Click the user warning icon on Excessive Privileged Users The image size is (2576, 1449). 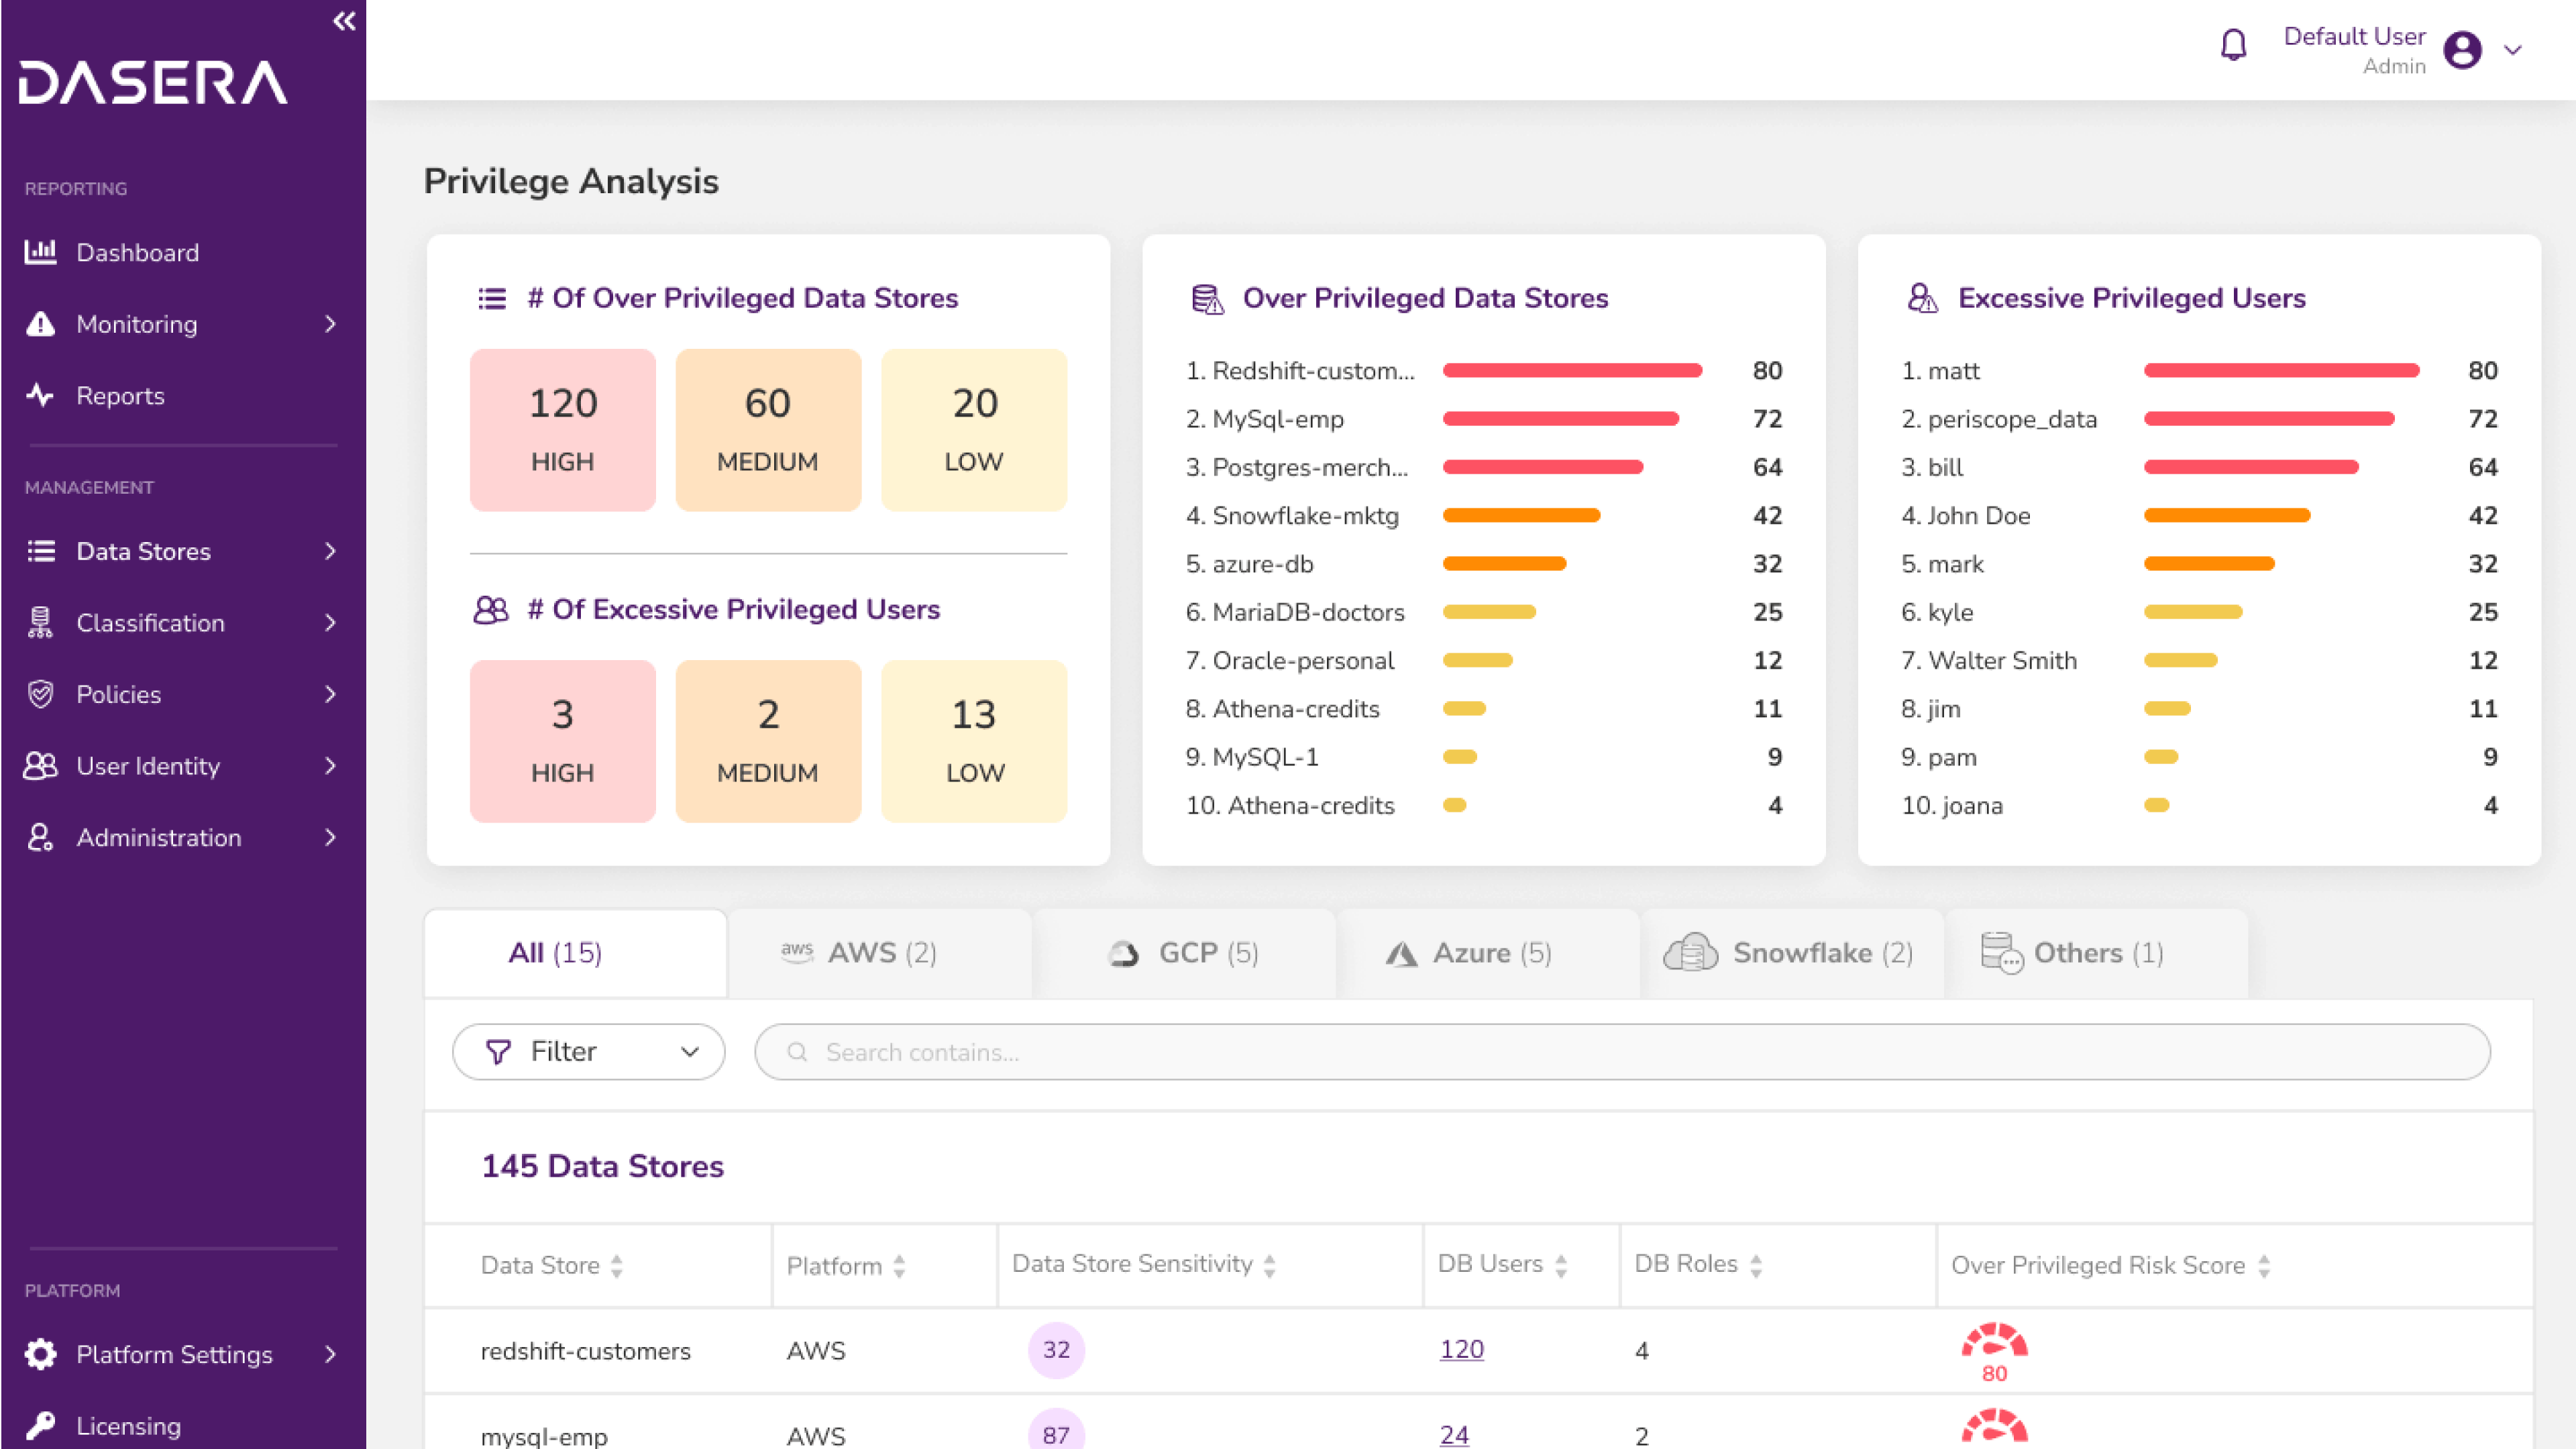[1922, 298]
